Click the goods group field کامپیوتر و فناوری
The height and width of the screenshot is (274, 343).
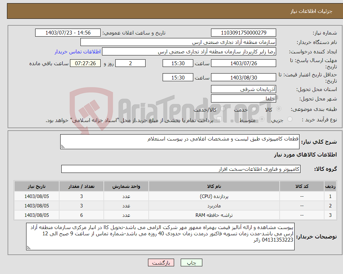pos(181,169)
